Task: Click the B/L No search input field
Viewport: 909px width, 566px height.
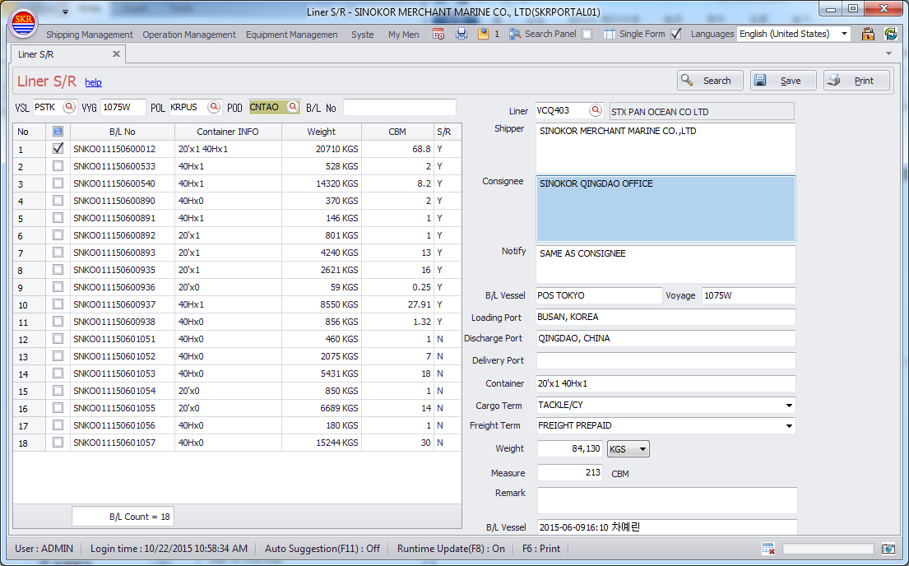Action: (x=400, y=107)
